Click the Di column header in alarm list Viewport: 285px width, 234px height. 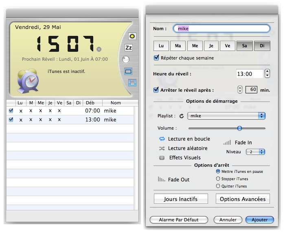(78, 103)
